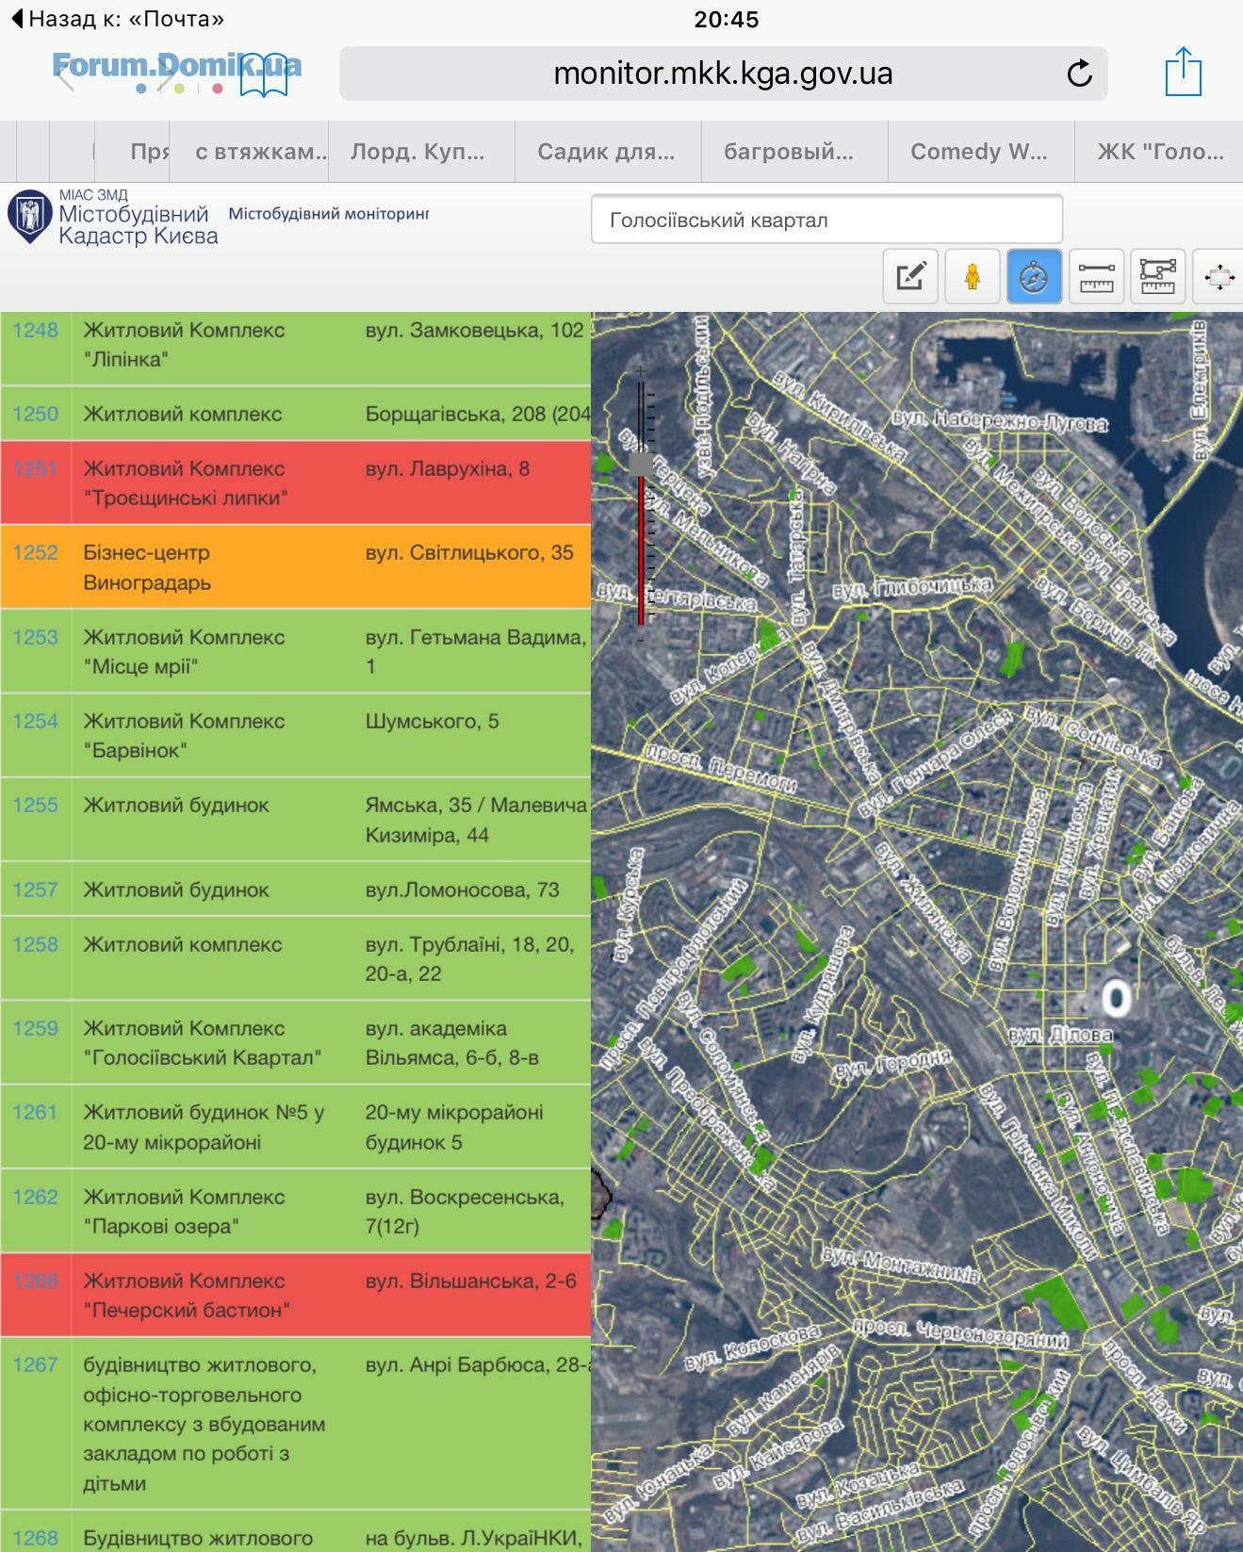
Task: Click the minus at zoom slider bottom
Action: tap(641, 640)
